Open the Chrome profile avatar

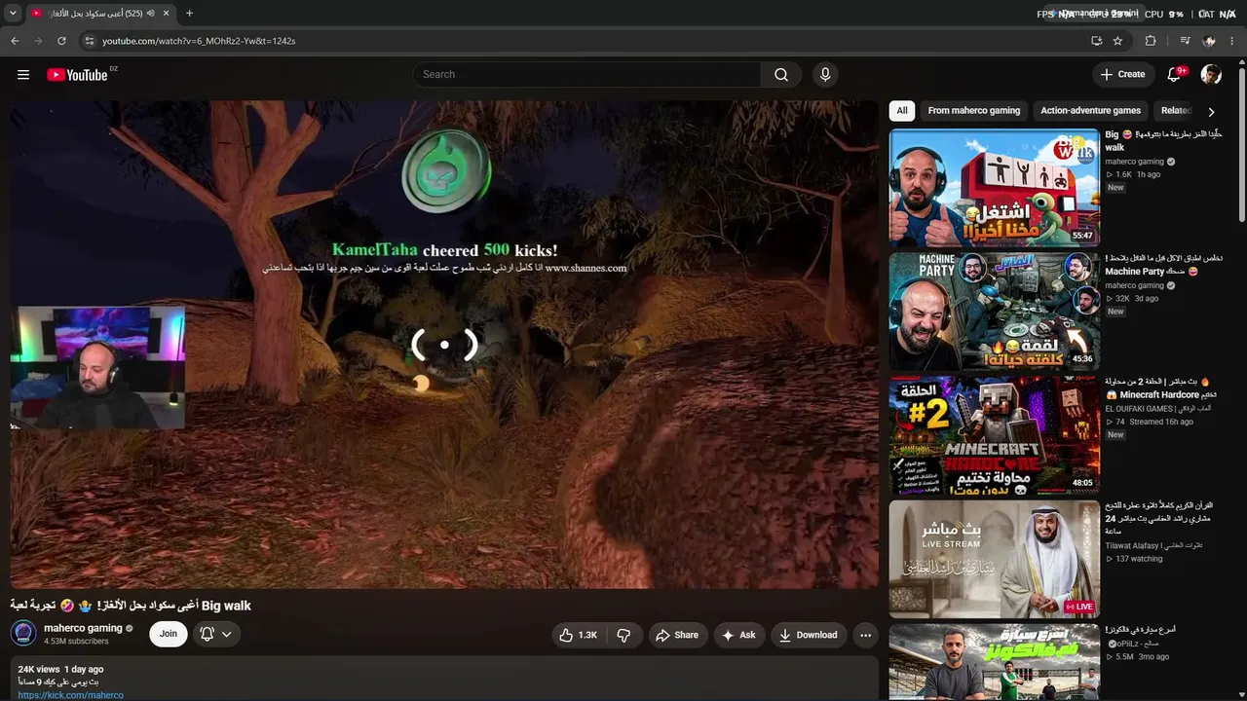click(1209, 41)
